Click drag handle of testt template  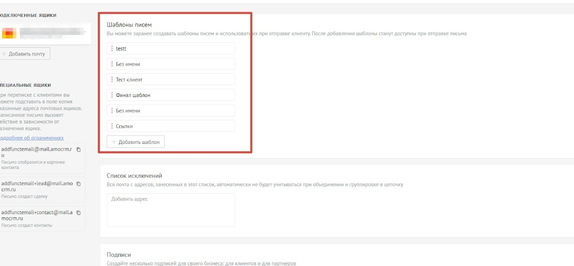112,48
